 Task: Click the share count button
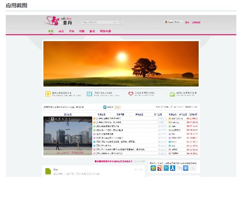193,168
